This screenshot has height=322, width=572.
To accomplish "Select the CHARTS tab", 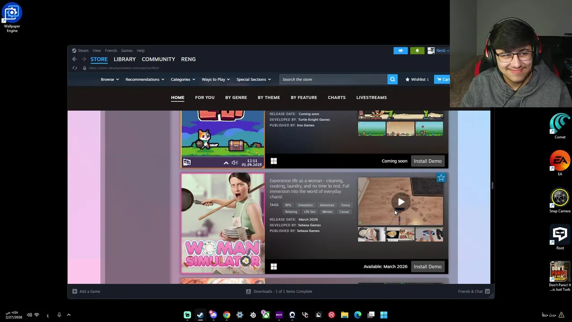I will (x=336, y=97).
